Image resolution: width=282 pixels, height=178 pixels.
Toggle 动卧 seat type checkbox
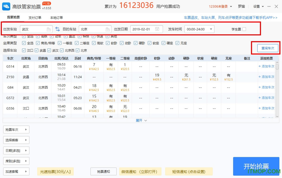point(122,43)
